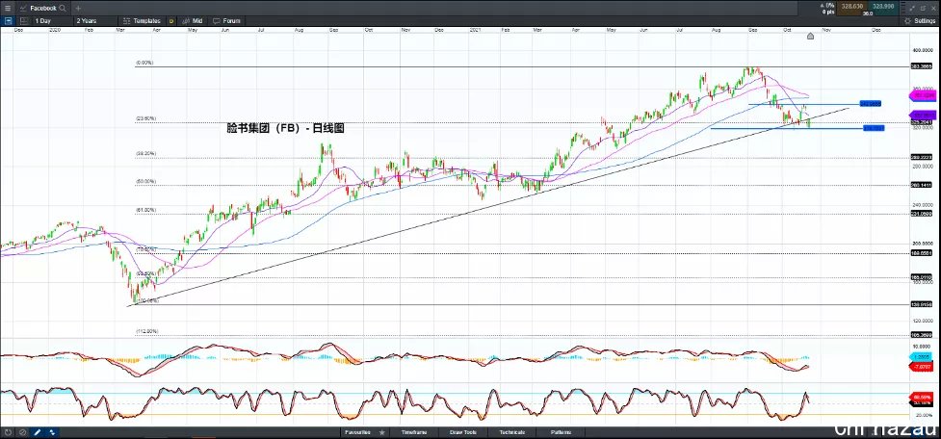Open the Templates menu
941x439 pixels.
tap(142, 20)
